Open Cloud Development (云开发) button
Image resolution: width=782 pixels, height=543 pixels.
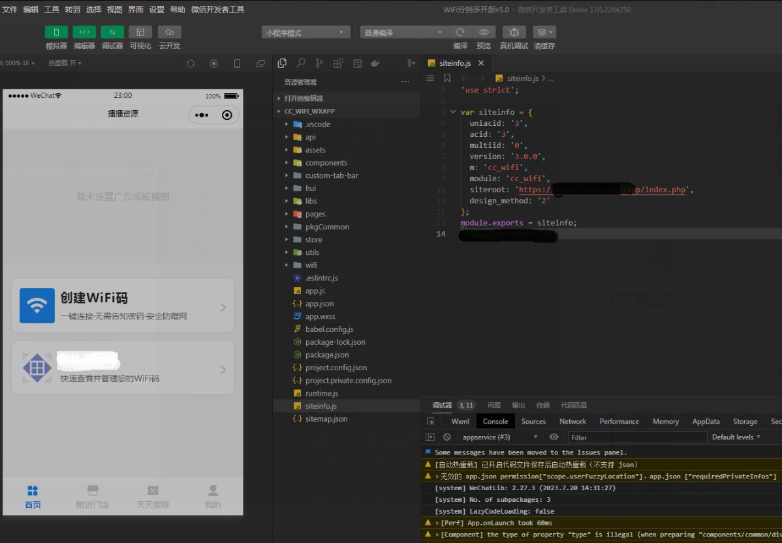170,33
